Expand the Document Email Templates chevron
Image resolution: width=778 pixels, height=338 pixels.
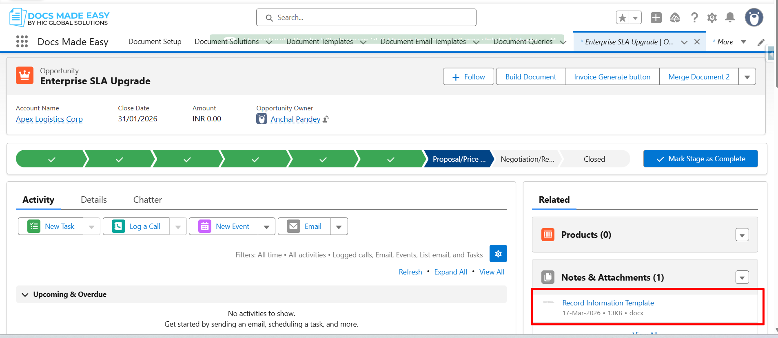point(476,42)
